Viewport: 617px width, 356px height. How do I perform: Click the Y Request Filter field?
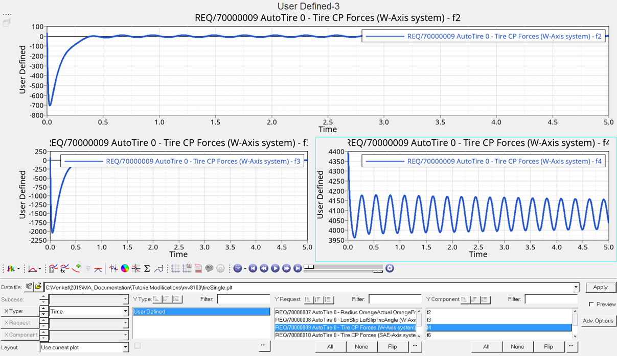395,299
